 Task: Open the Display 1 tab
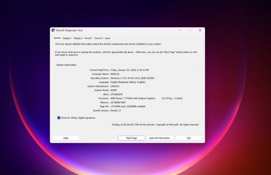pos(67,38)
